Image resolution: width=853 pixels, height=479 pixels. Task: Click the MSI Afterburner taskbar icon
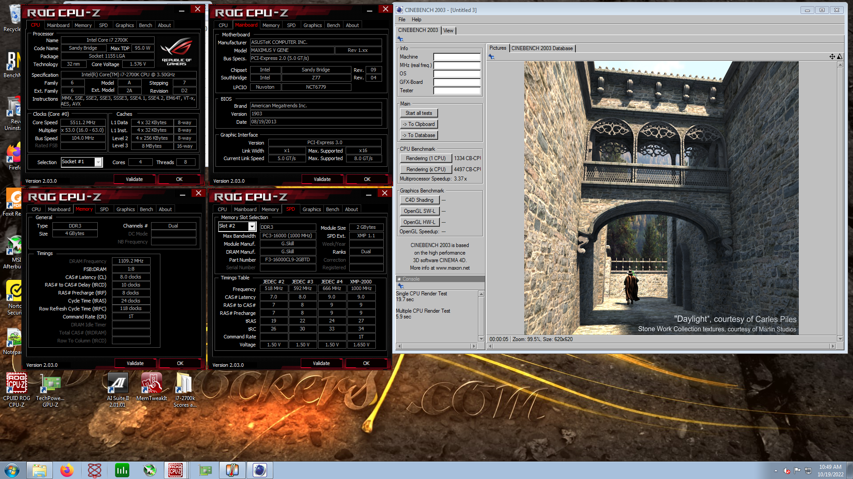coord(150,470)
